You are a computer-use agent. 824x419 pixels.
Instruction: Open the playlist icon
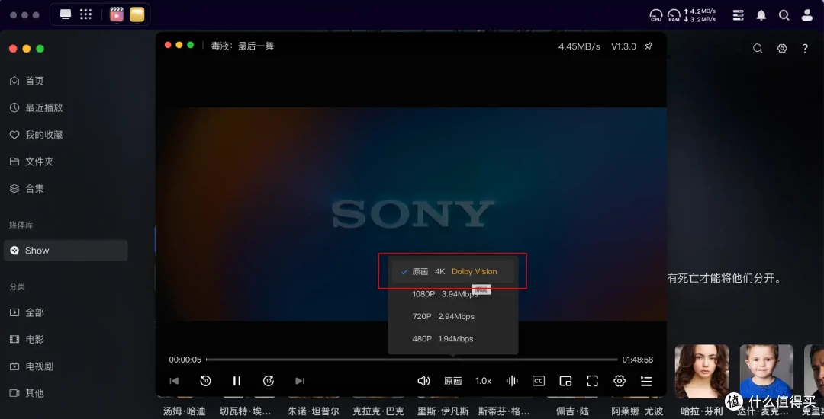pos(646,381)
